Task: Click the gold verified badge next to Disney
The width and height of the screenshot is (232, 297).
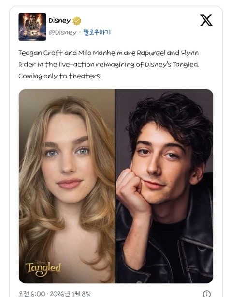Action: click(x=77, y=21)
